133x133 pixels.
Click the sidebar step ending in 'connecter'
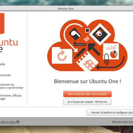(5, 75)
